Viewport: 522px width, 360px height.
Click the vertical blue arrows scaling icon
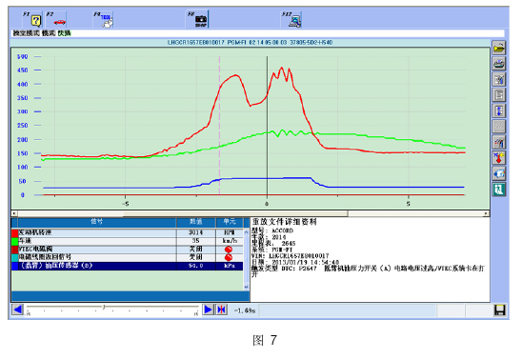coord(499,110)
